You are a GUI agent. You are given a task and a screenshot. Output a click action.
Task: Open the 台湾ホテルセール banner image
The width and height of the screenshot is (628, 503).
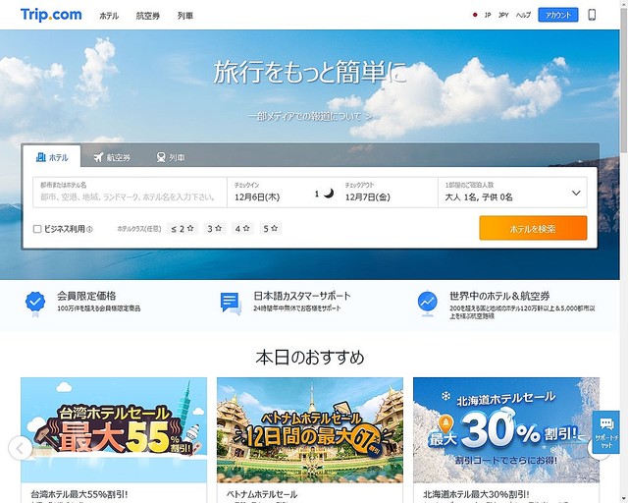coord(114,430)
